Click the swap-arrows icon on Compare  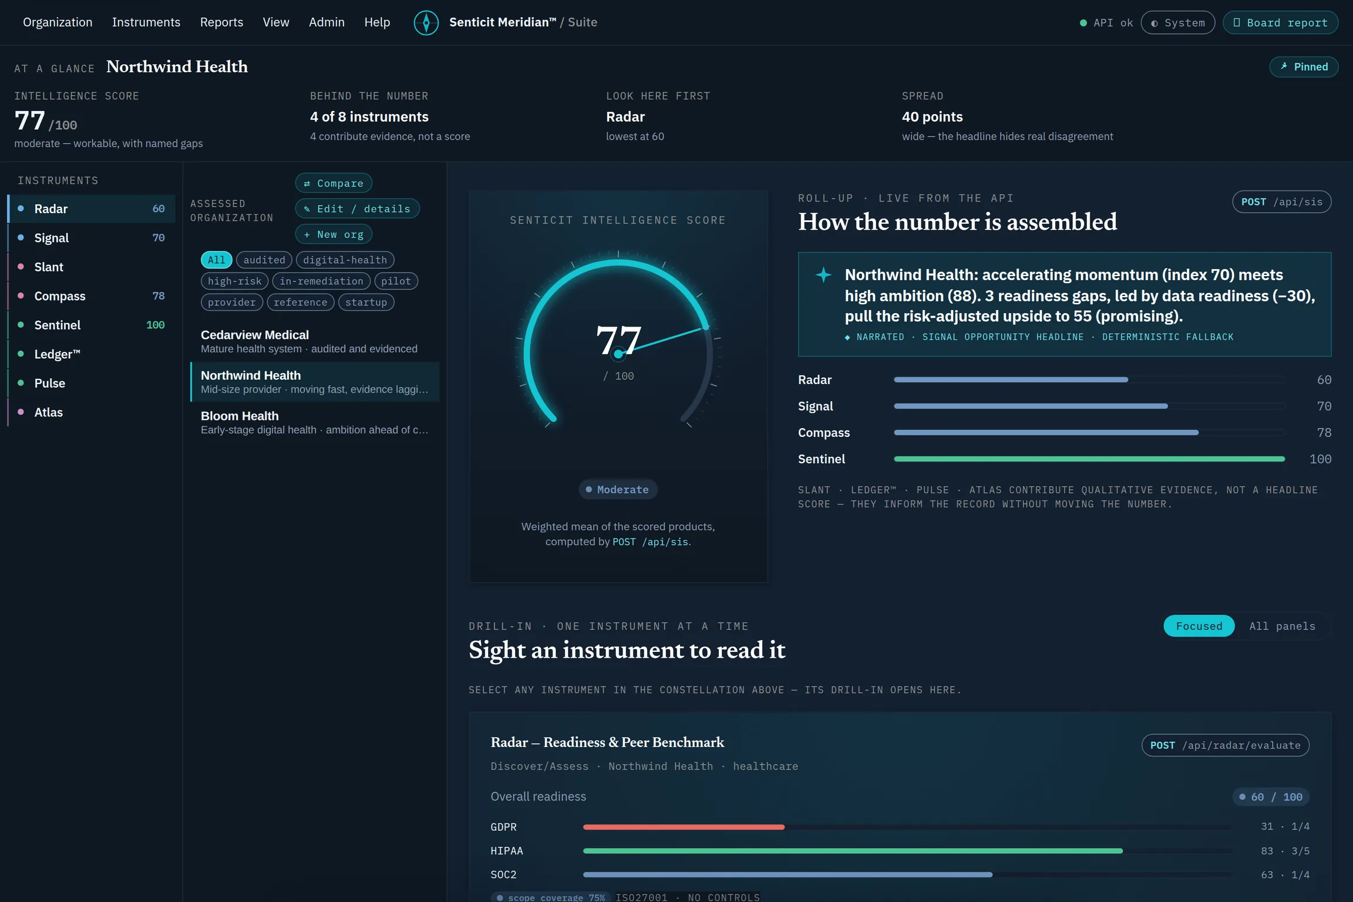(307, 183)
